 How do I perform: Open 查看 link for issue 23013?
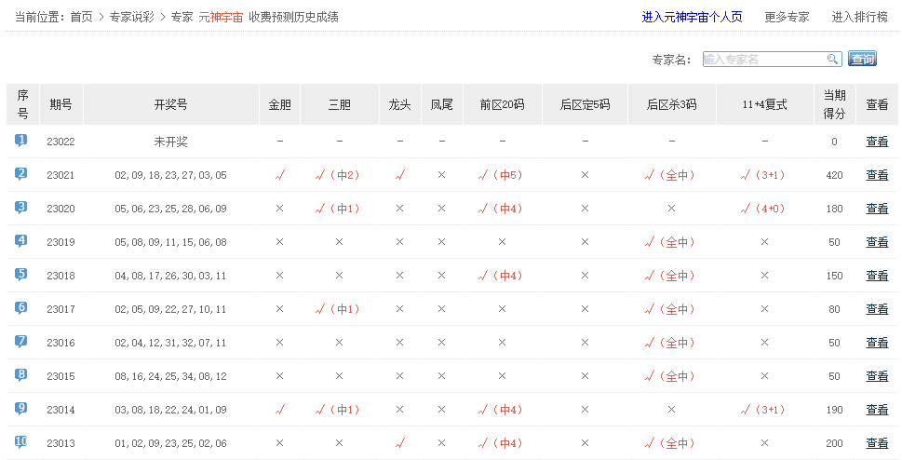(877, 443)
